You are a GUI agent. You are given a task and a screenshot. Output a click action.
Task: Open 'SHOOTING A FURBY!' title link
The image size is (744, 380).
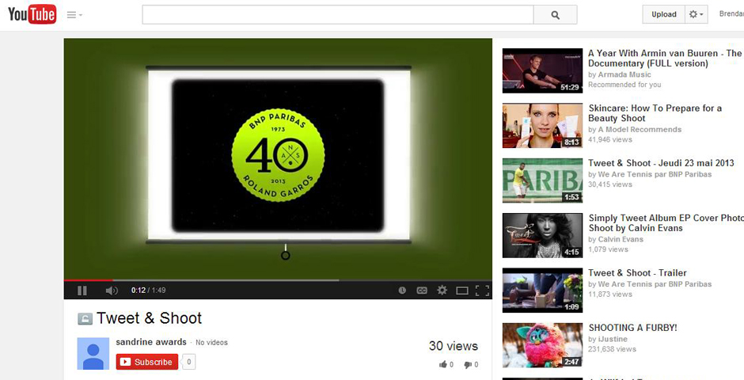click(x=632, y=328)
